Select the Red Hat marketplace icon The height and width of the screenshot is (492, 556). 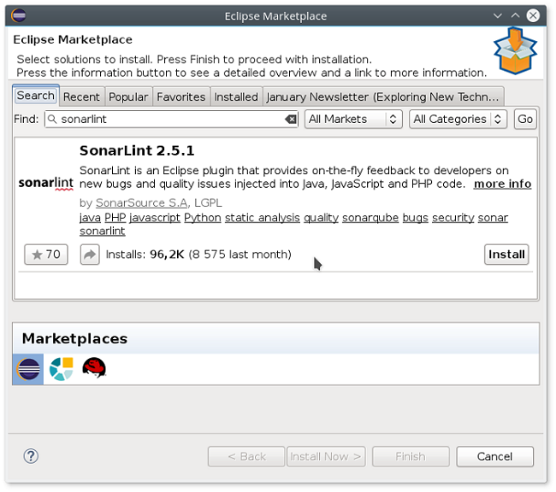pyautogui.click(x=94, y=367)
